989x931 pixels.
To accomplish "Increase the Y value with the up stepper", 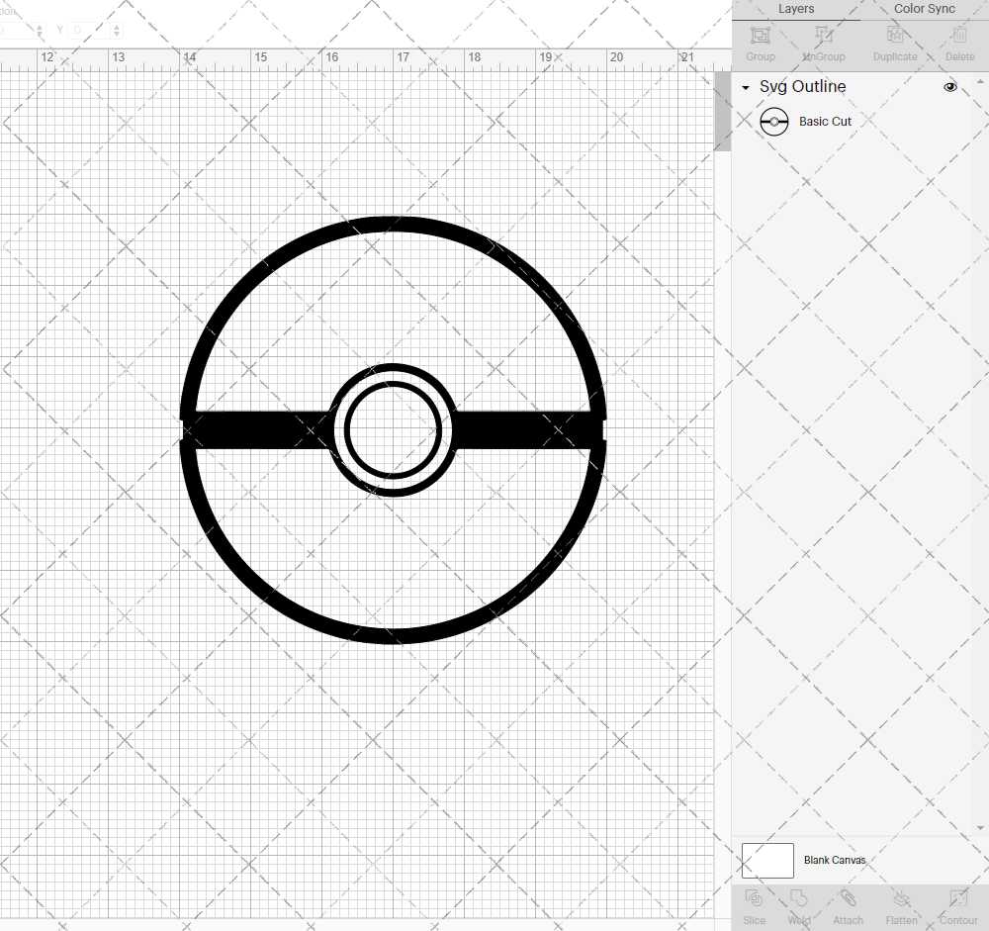I will 116,27.
